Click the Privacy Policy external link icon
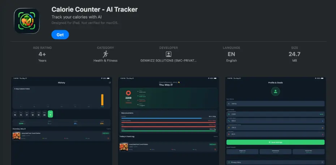Screen dimensions: 336x165 point(322,162)
